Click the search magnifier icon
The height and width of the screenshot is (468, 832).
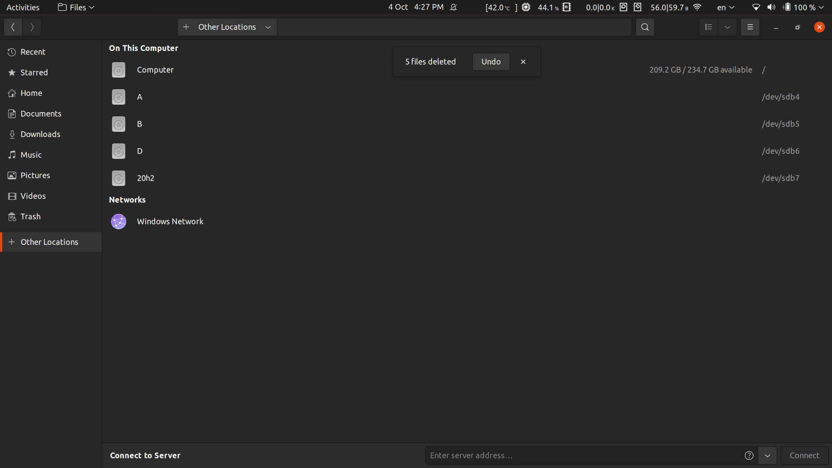pos(645,27)
